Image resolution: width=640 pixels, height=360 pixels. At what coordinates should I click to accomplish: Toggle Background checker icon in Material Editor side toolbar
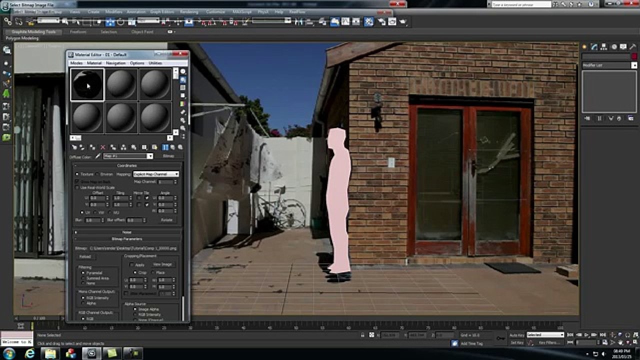tap(183, 88)
